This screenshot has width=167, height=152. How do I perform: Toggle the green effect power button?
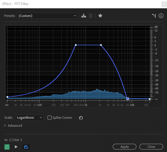[7, 147]
